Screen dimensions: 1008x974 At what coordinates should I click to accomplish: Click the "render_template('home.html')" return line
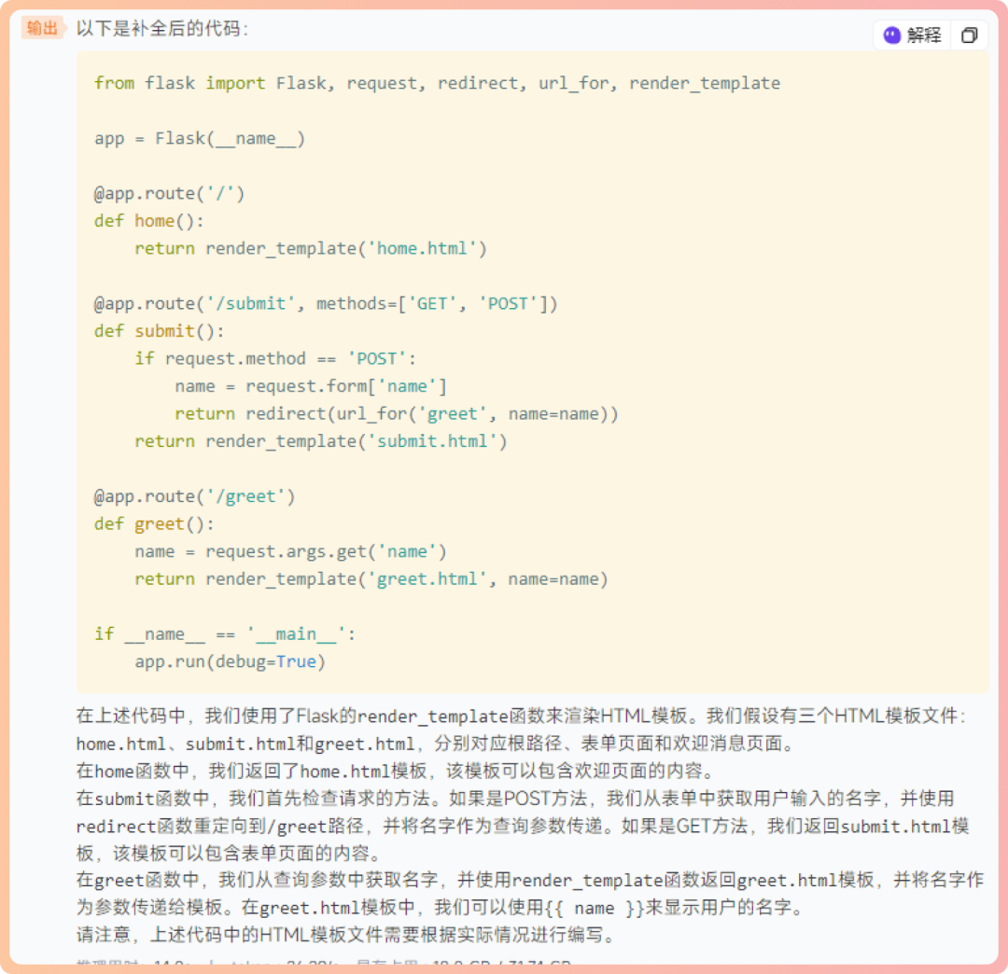click(x=311, y=249)
